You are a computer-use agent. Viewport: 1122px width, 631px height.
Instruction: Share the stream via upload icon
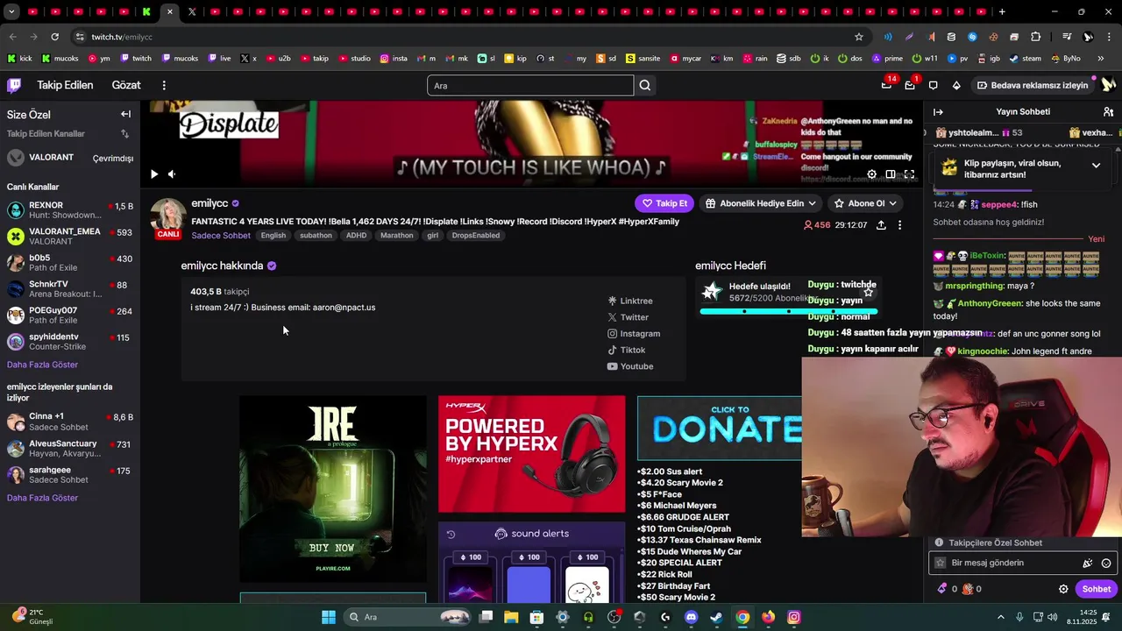point(881,225)
